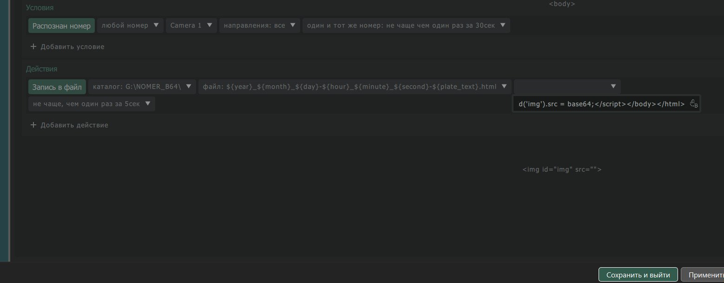Open the 'Camera 1' dropdown
Image resolution: width=724 pixels, height=283 pixels.
[x=191, y=26]
